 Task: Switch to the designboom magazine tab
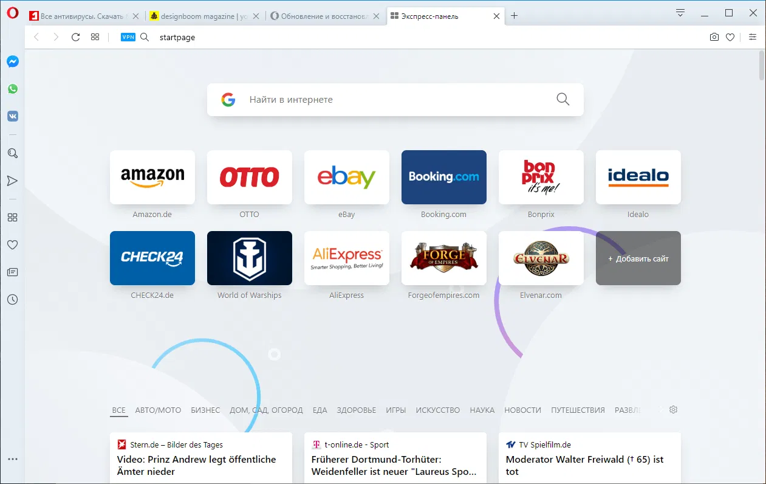click(200, 16)
